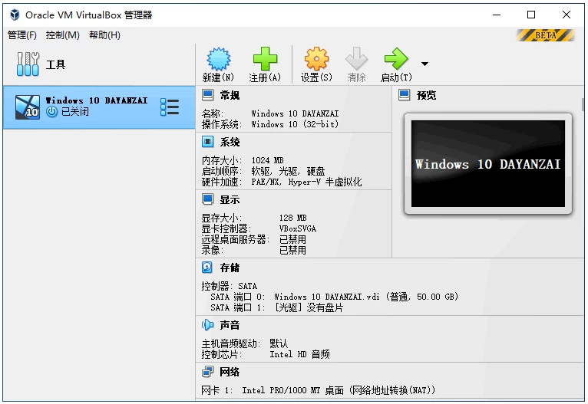588x404 pixels.
Task: Click the Register (注册) green plus icon
Action: (x=265, y=60)
